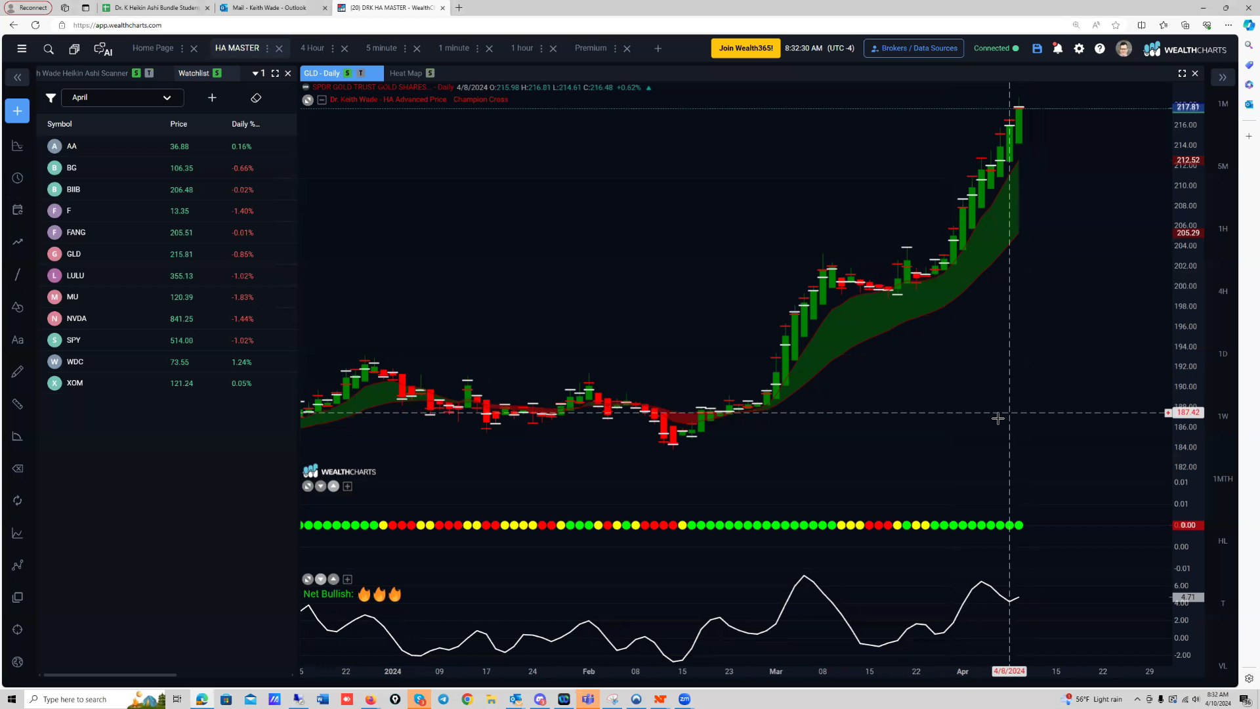
Task: Add a new workspace tab
Action: pos(658,49)
